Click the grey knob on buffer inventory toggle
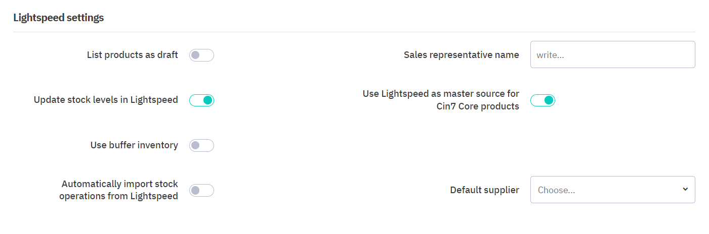Viewport: 709px width, 234px height. pyautogui.click(x=196, y=146)
